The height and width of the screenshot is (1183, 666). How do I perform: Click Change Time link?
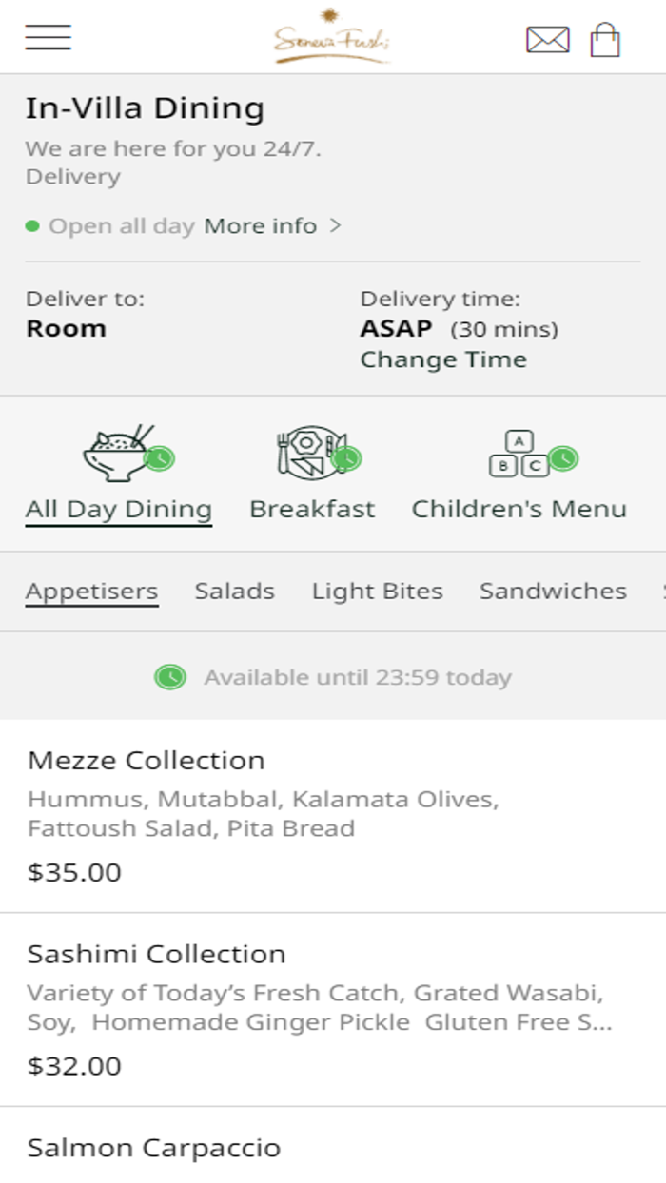click(x=443, y=359)
